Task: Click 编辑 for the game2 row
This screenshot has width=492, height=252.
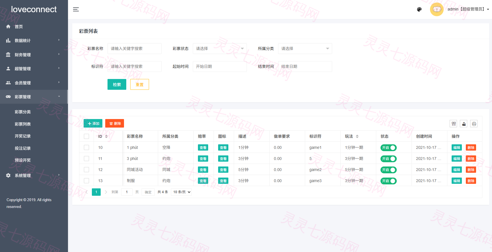Action: point(457,170)
